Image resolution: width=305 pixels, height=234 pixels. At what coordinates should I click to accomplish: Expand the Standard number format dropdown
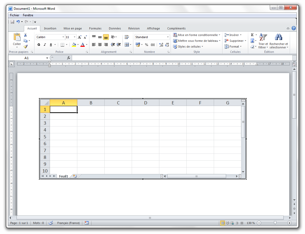[168, 37]
